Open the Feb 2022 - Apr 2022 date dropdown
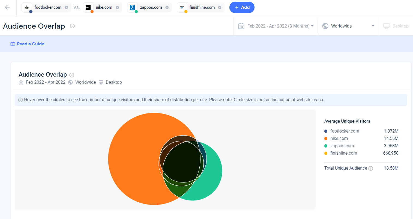Image resolution: width=413 pixels, height=219 pixels. [276, 26]
